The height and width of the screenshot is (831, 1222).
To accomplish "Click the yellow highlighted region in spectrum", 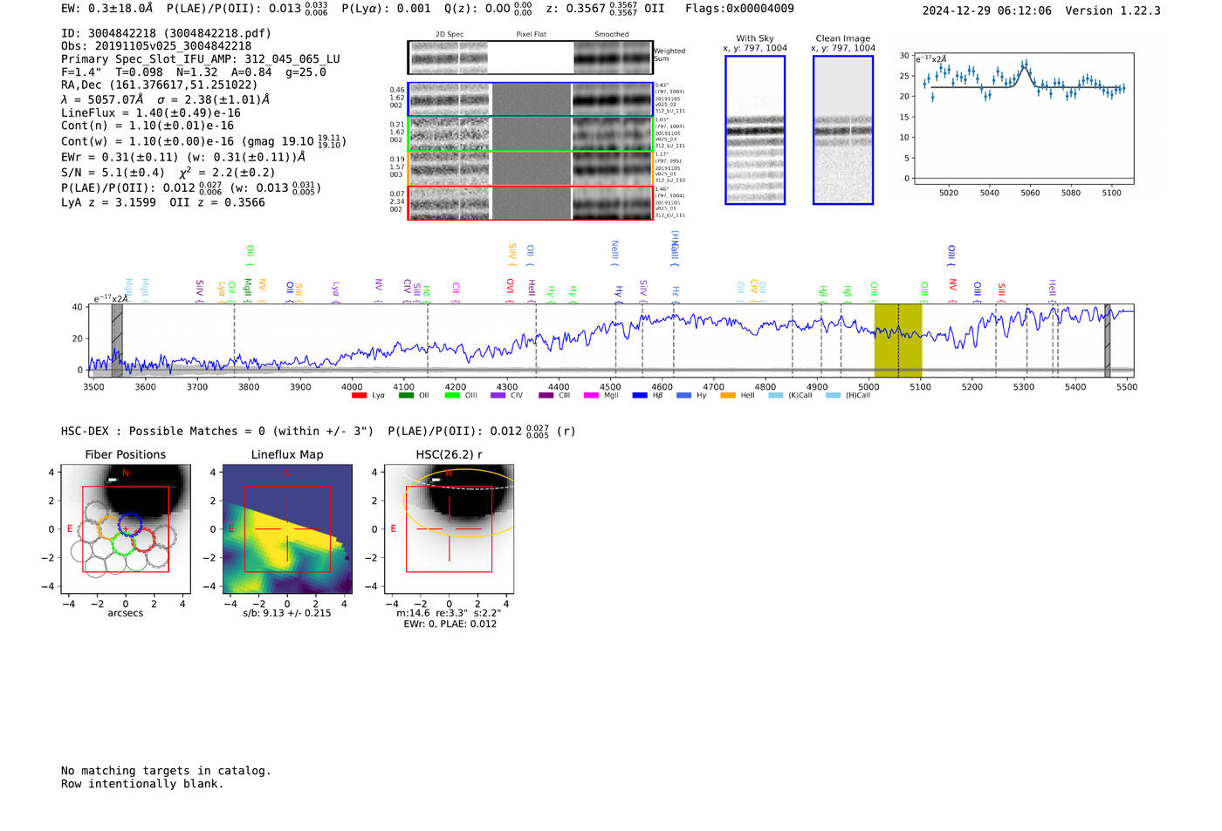I will (898, 340).
